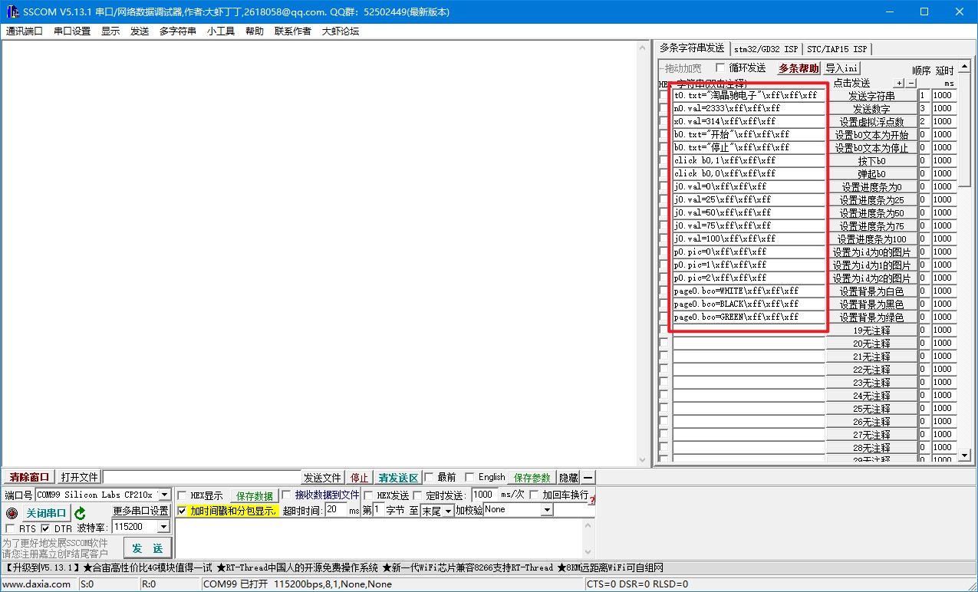Click the up arrow of the multi-string scrollbar

[964, 66]
